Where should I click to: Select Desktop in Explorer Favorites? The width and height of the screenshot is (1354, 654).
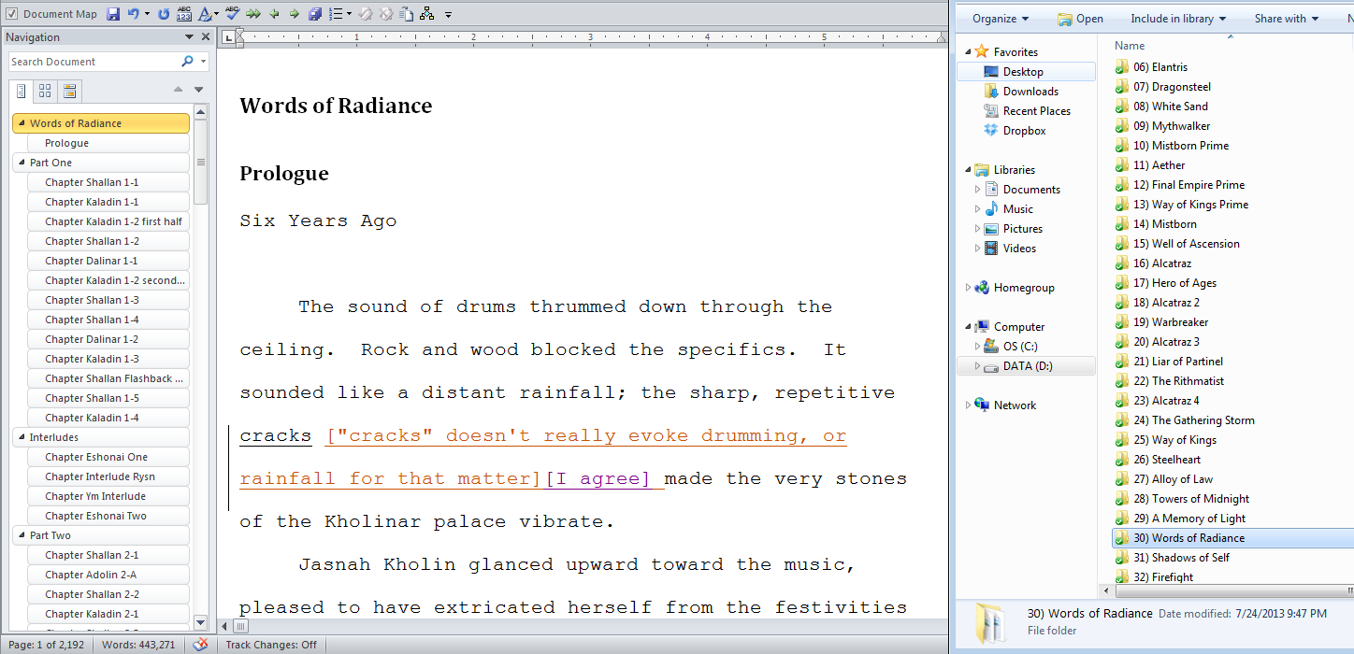pos(1026,72)
